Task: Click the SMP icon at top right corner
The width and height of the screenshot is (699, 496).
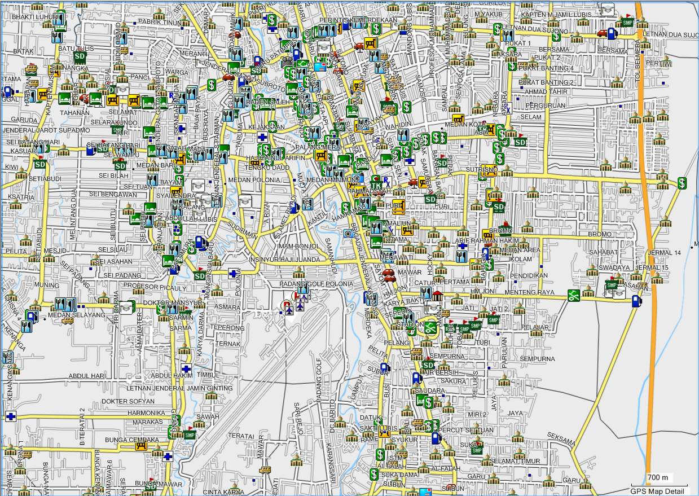Action: 627,22
